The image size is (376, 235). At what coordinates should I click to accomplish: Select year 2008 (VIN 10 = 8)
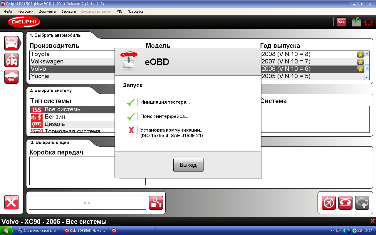(312, 54)
